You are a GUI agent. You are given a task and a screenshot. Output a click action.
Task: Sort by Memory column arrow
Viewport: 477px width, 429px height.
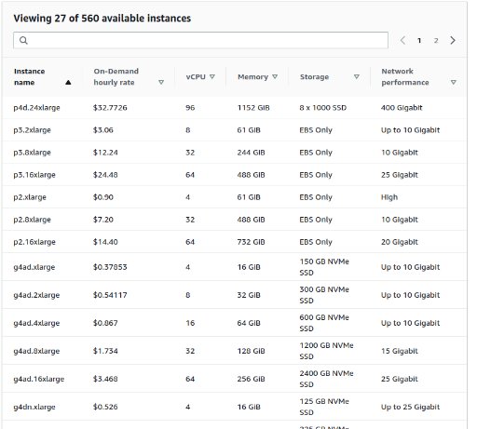(x=275, y=76)
